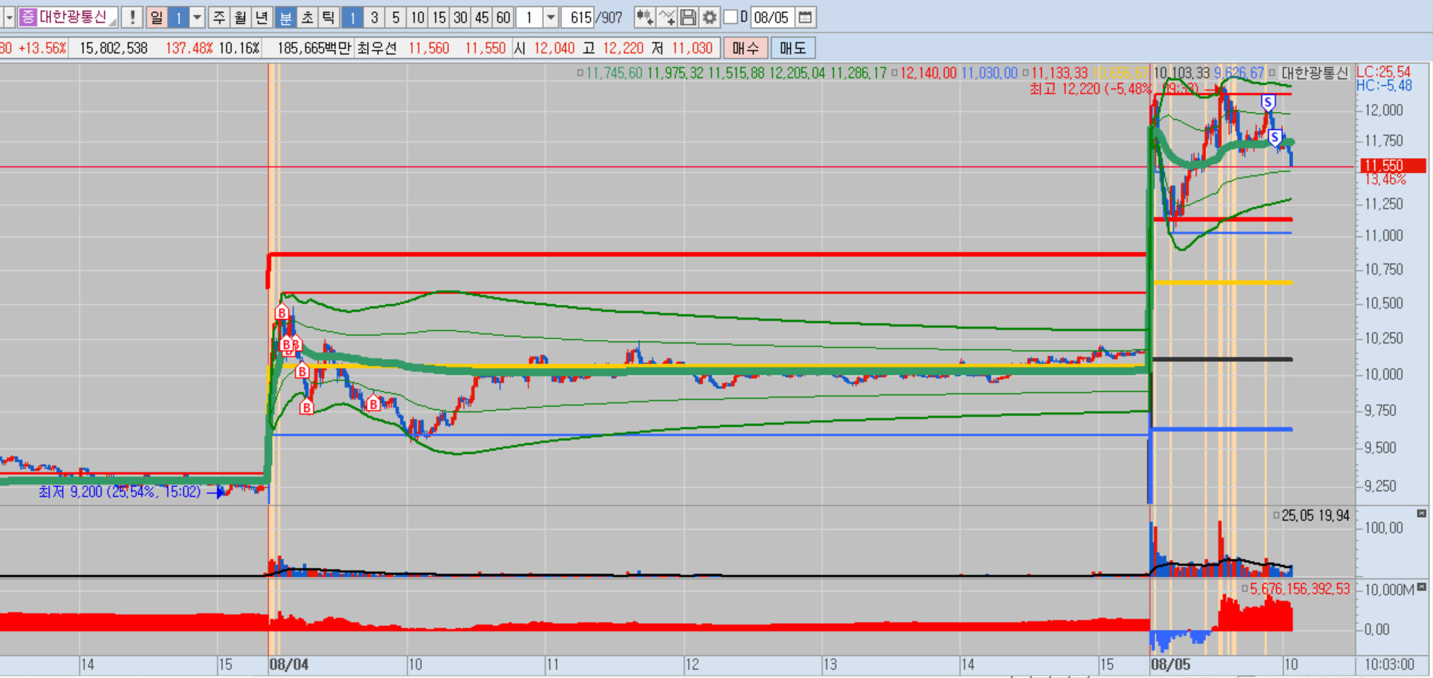Image resolution: width=1433 pixels, height=678 pixels.
Task: Click the 185,665백만 trading value
Action: 314,48
